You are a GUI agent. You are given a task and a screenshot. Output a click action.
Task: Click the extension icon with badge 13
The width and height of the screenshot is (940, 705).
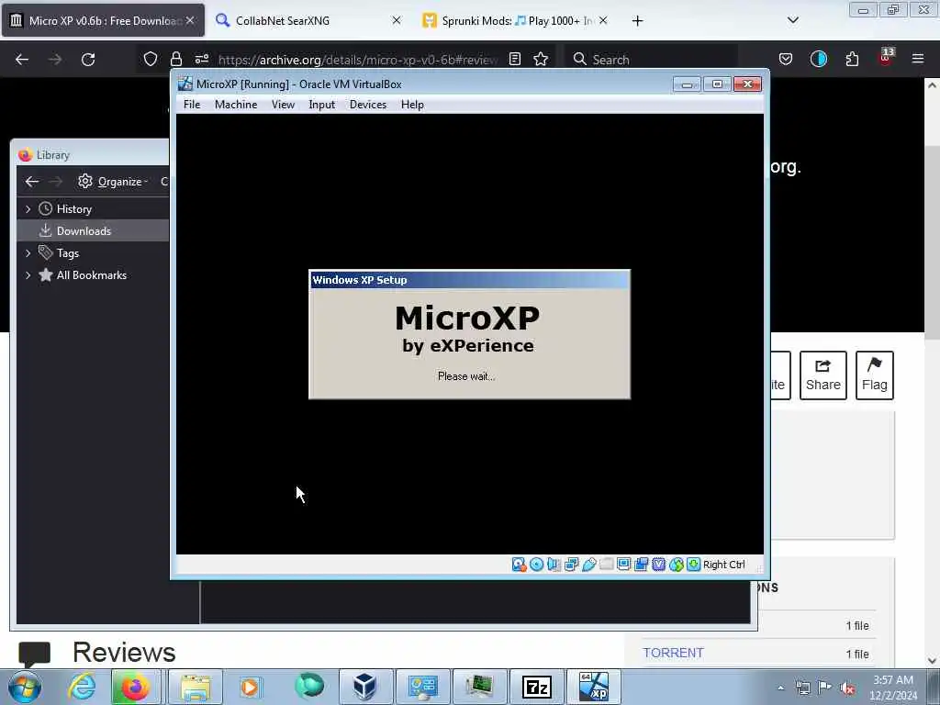click(x=886, y=58)
